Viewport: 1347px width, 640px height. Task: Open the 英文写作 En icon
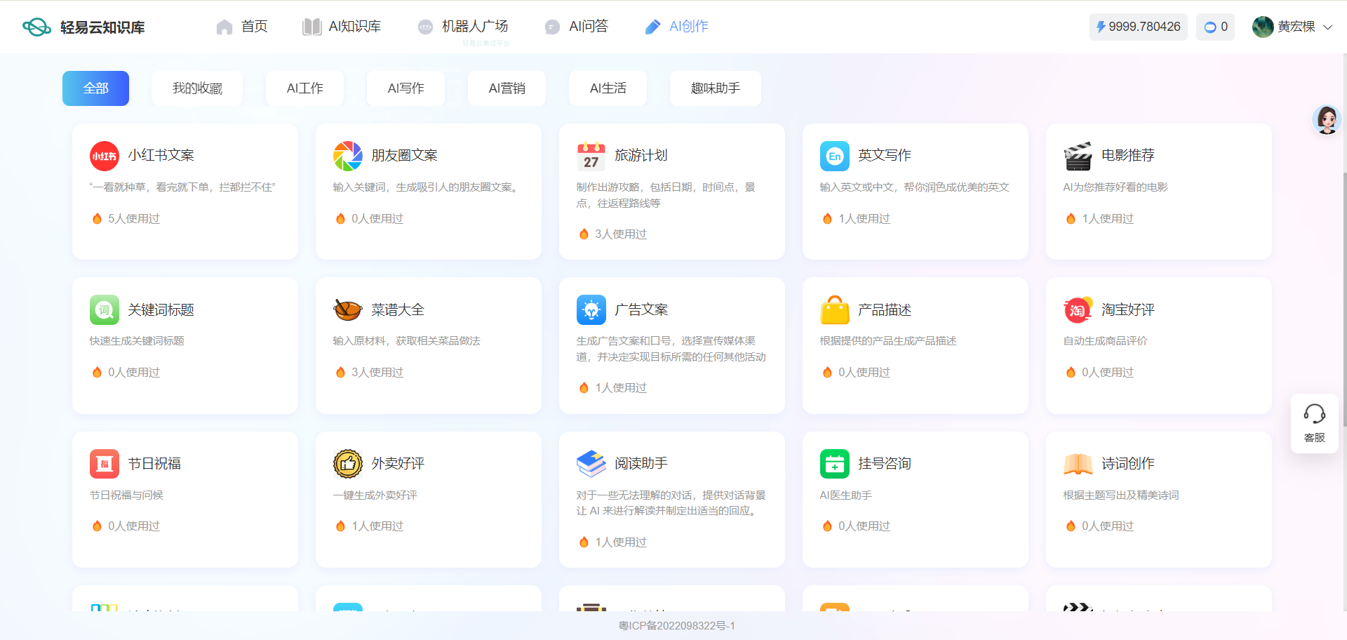point(835,156)
